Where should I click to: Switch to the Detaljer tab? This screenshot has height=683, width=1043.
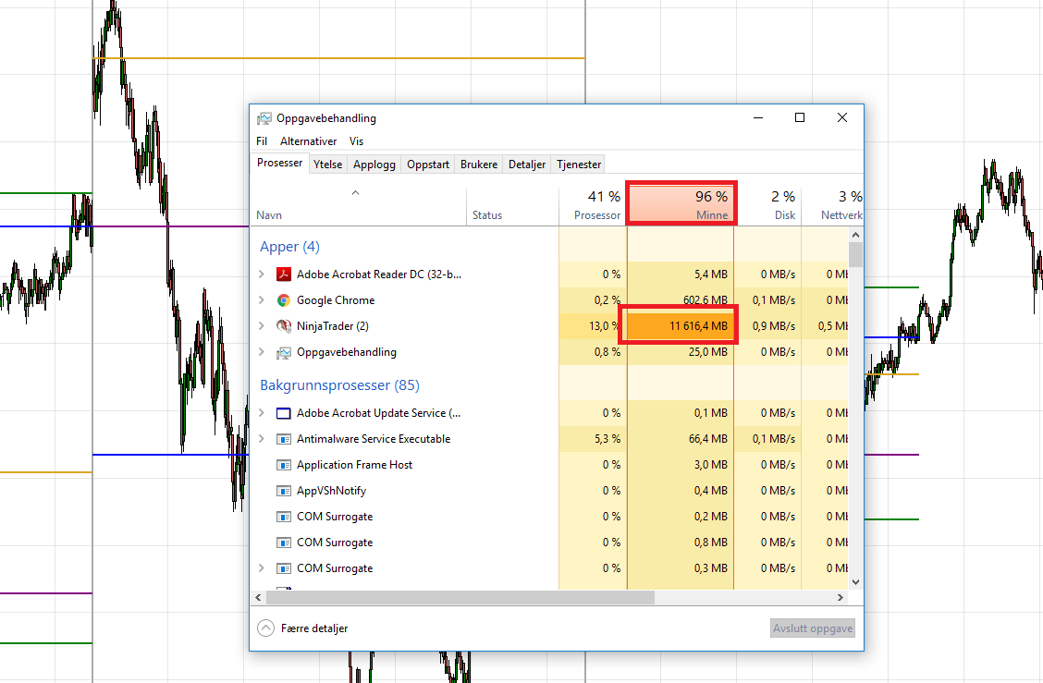click(527, 165)
